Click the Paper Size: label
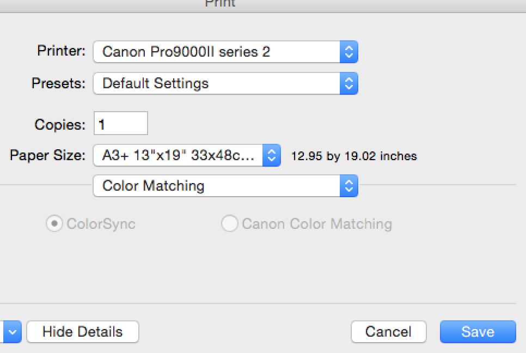Screen dimensions: 526x353 (x=48, y=155)
